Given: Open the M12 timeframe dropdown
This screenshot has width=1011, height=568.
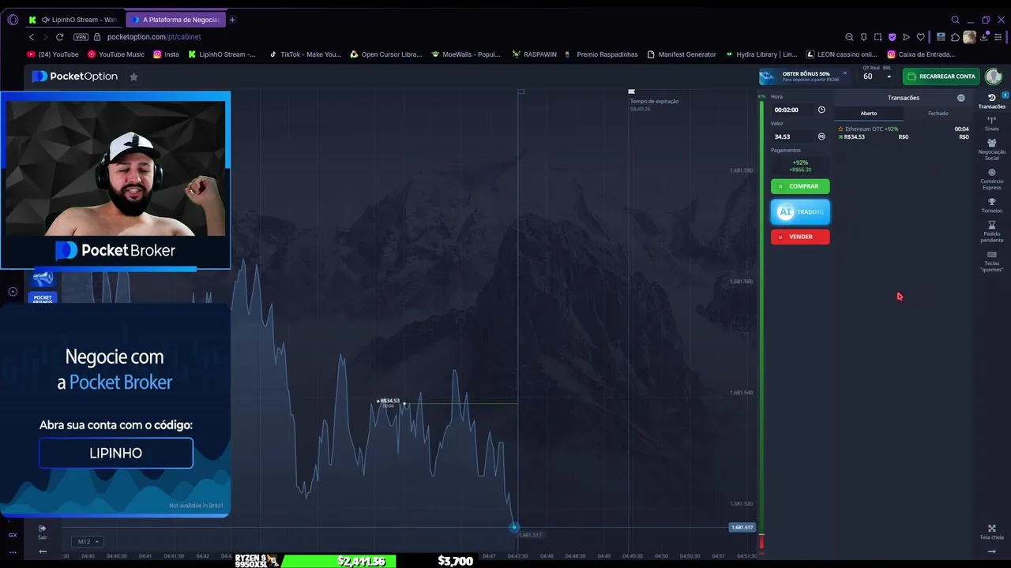Looking at the screenshot, I should (87, 542).
